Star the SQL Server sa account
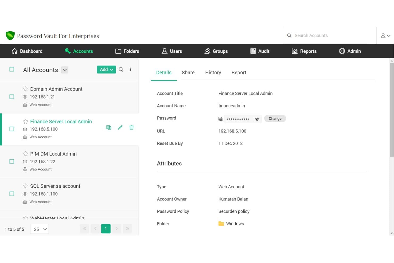The image size is (394, 263). tap(26, 186)
